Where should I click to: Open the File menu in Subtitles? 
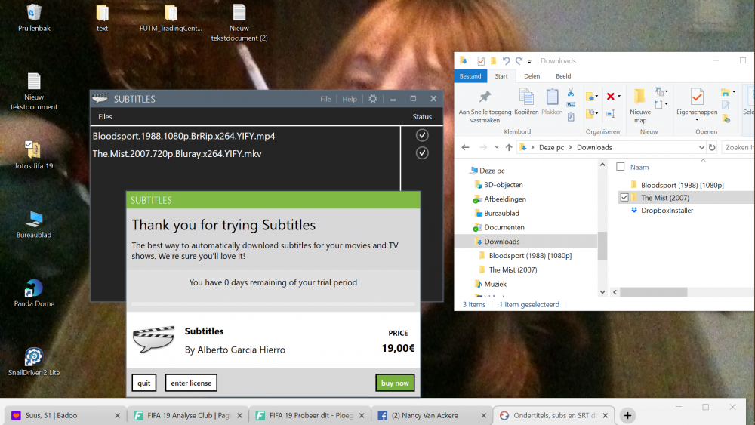pos(325,99)
